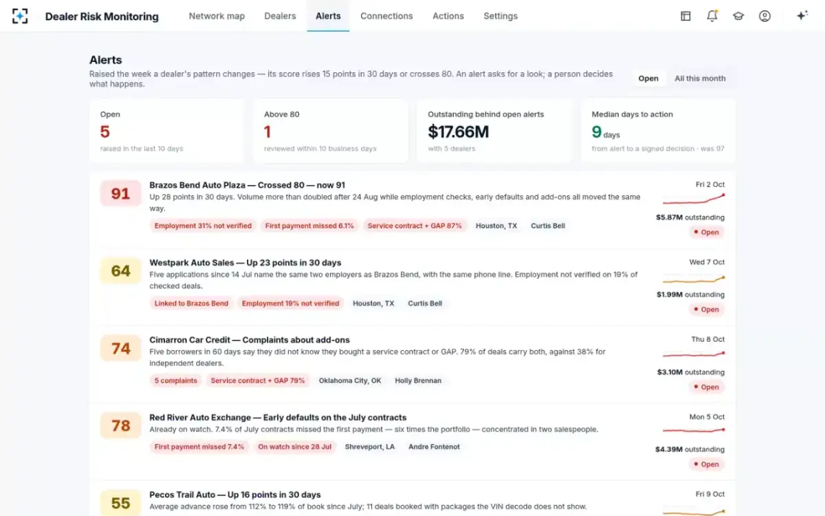Viewport: 825px width, 516px height.
Task: Open the user profile icon
Action: click(764, 16)
